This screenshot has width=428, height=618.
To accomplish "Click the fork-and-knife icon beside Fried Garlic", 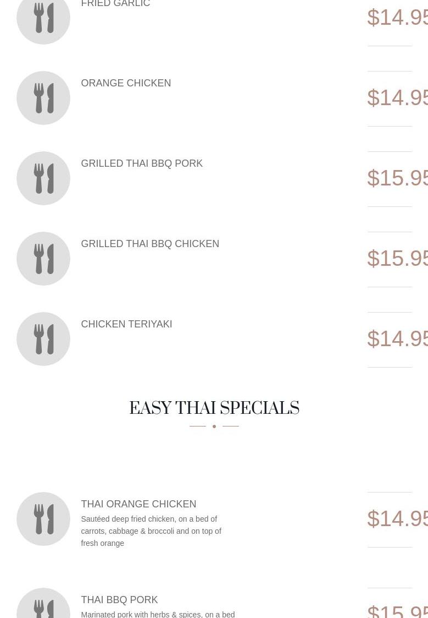I will (43, 18).
